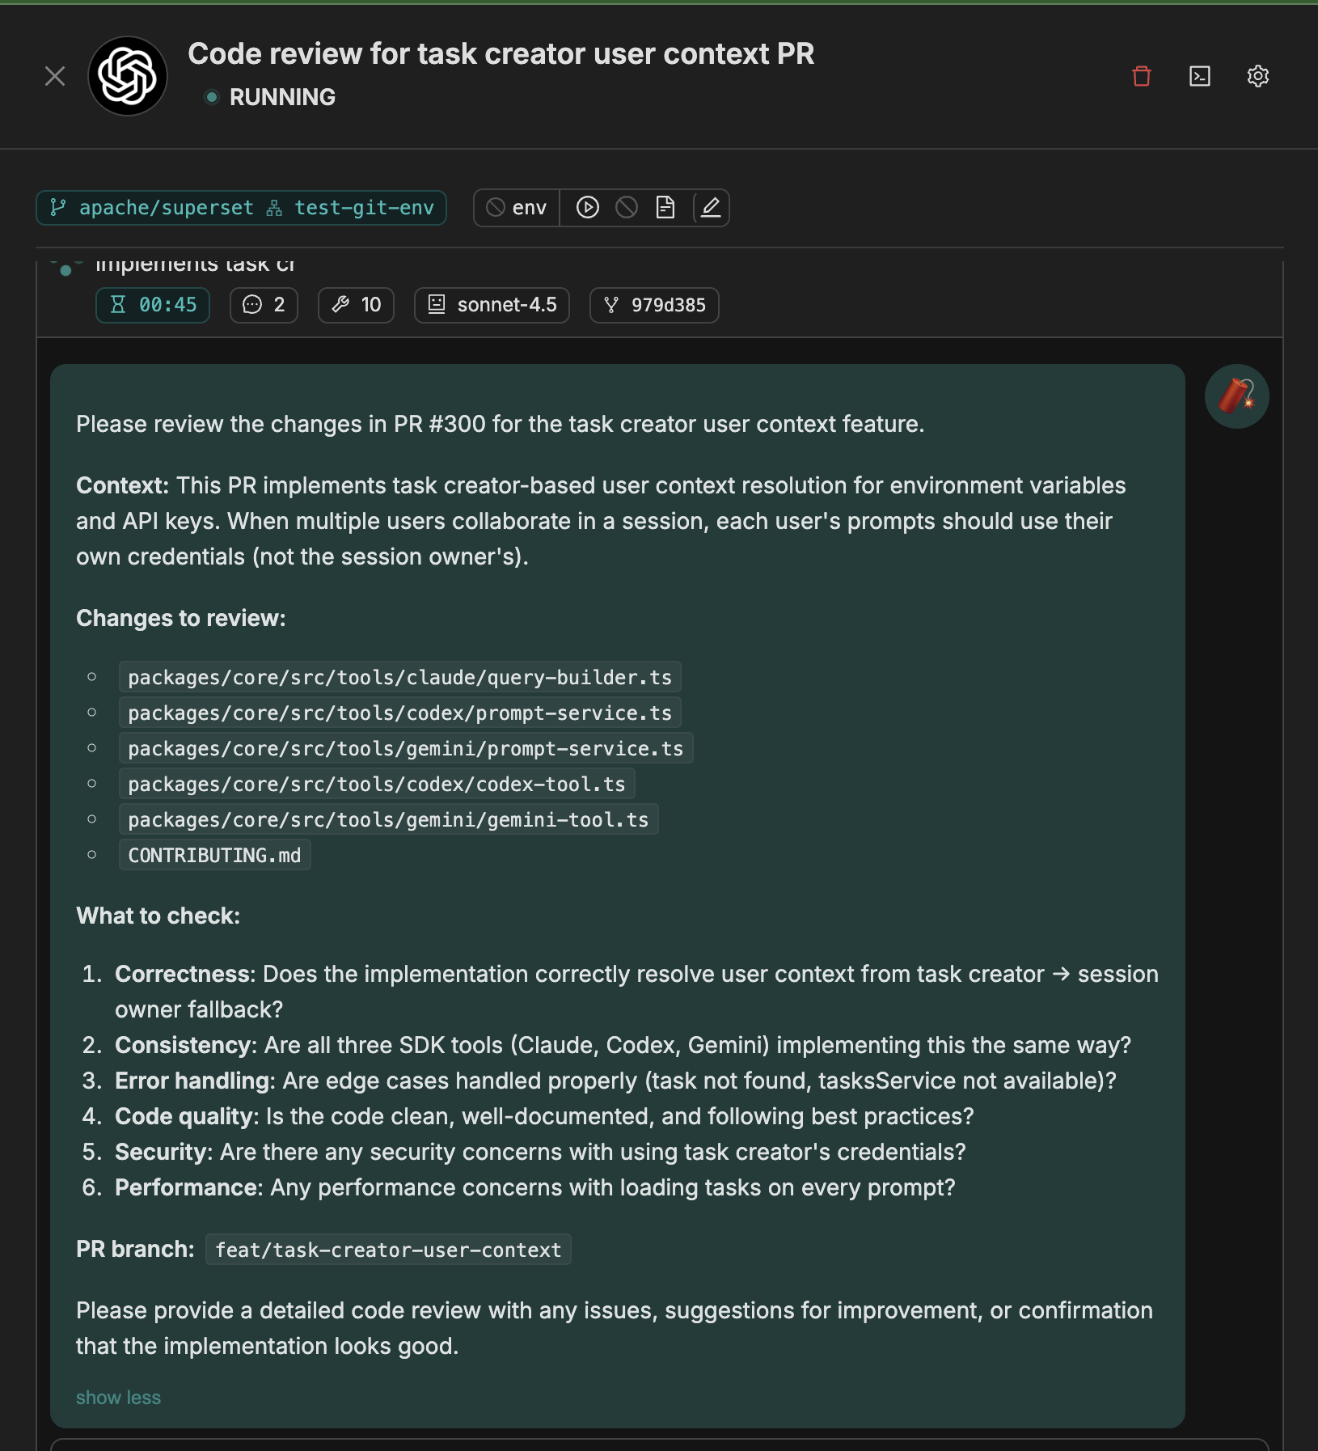This screenshot has width=1318, height=1451.
Task: Click the OpenAI logo avatar
Action: click(127, 76)
